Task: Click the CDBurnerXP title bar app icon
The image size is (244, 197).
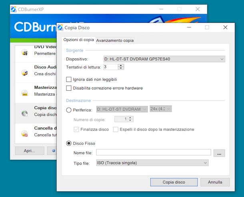Action: [14, 9]
